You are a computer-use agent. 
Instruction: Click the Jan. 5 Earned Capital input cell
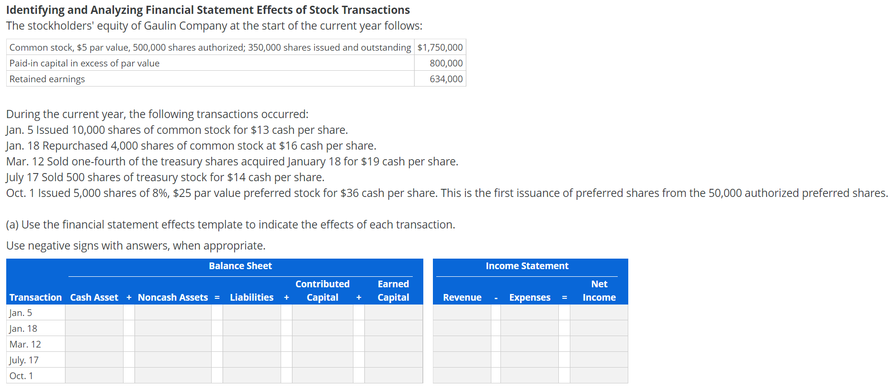coord(394,313)
